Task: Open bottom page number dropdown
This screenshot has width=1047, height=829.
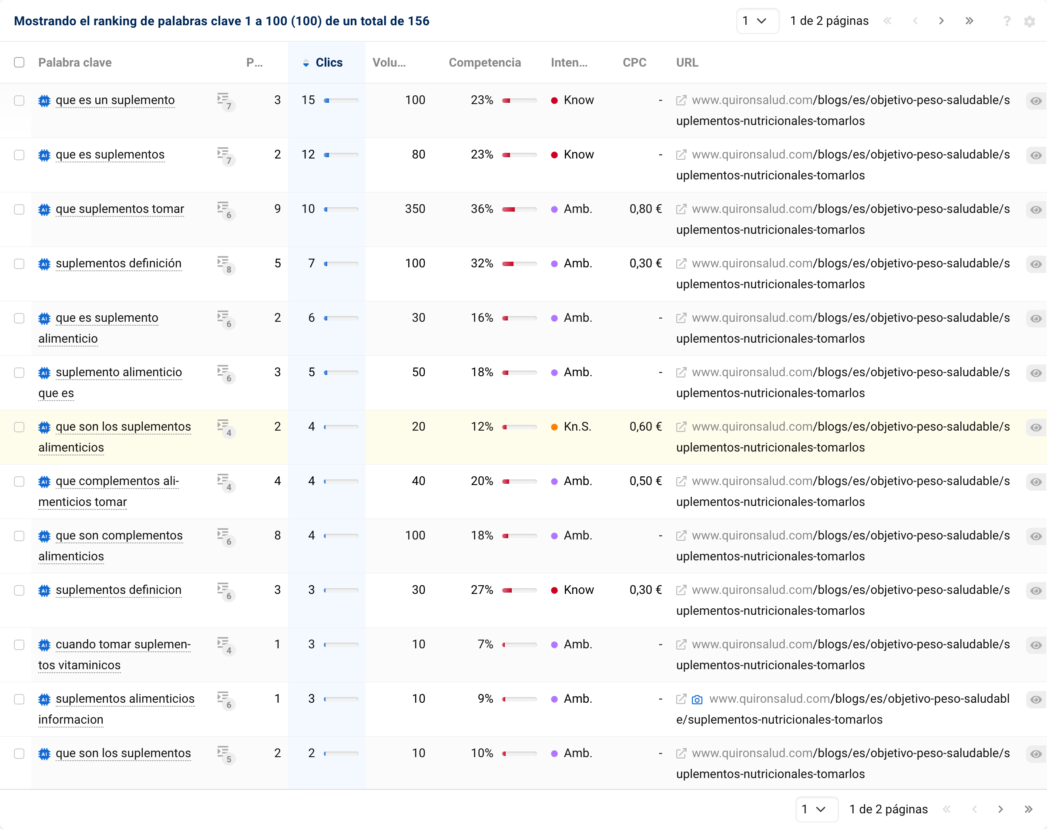Action: [x=816, y=809]
